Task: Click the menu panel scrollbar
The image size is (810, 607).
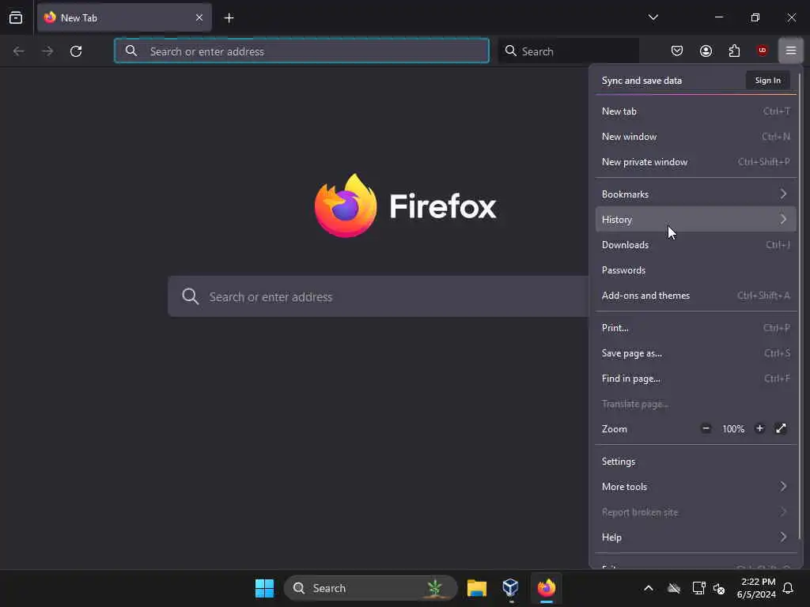Action: [x=800, y=304]
